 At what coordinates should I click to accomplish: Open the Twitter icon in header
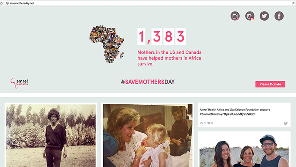click(264, 16)
